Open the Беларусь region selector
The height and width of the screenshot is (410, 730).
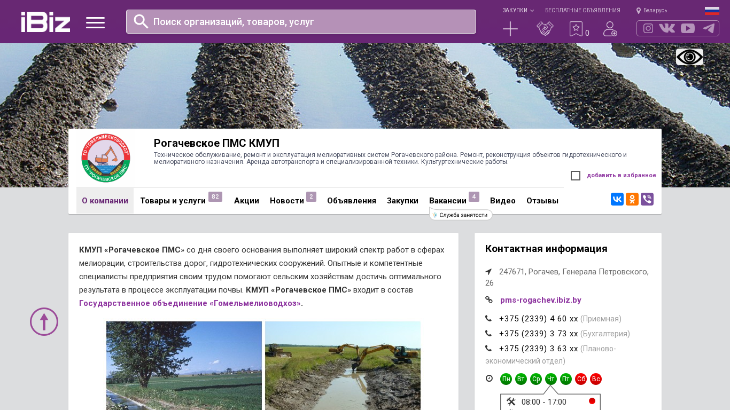pos(655,11)
